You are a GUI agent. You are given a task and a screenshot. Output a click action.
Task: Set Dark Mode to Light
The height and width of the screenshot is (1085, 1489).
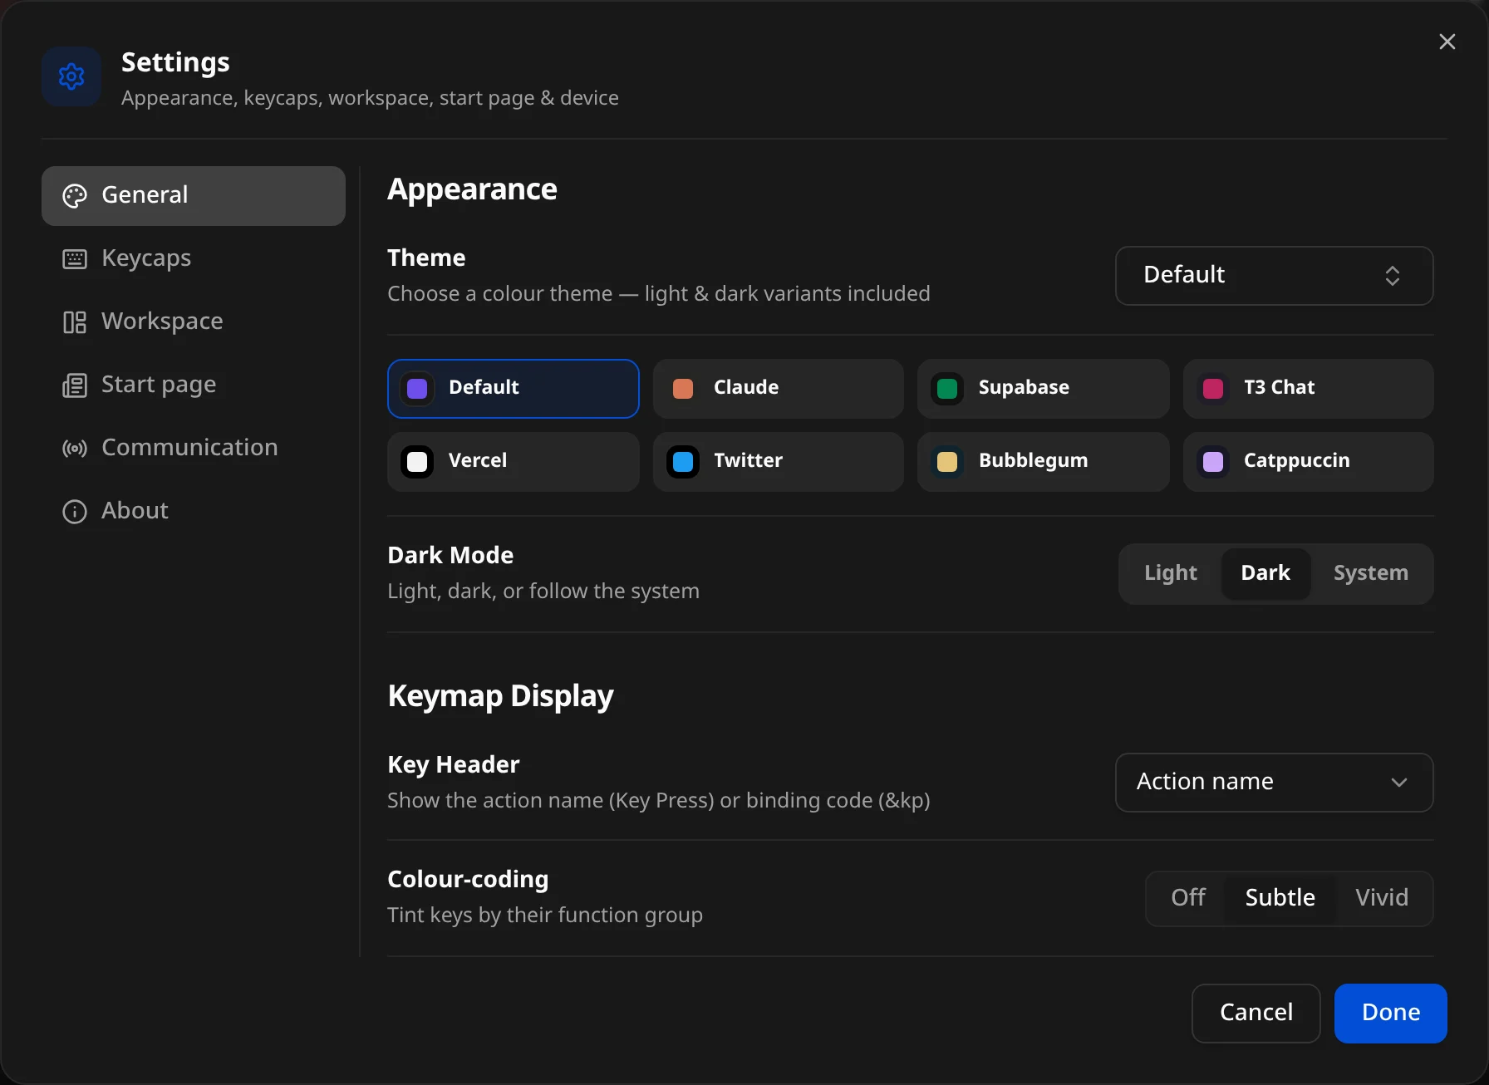[1171, 573]
